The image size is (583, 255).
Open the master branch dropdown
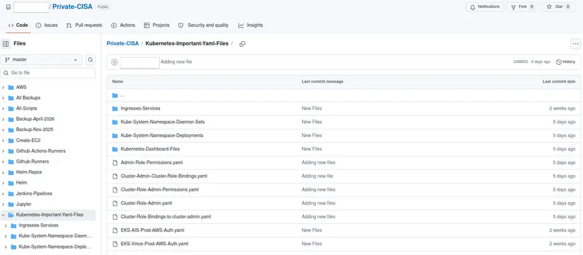click(42, 60)
